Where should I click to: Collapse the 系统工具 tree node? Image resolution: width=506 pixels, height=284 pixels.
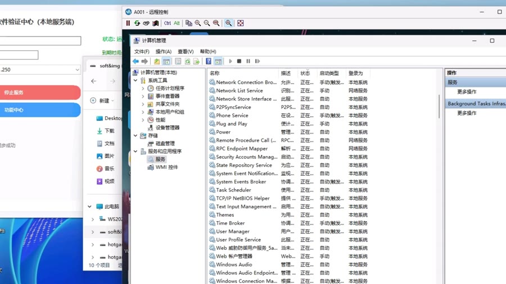[x=135, y=80]
